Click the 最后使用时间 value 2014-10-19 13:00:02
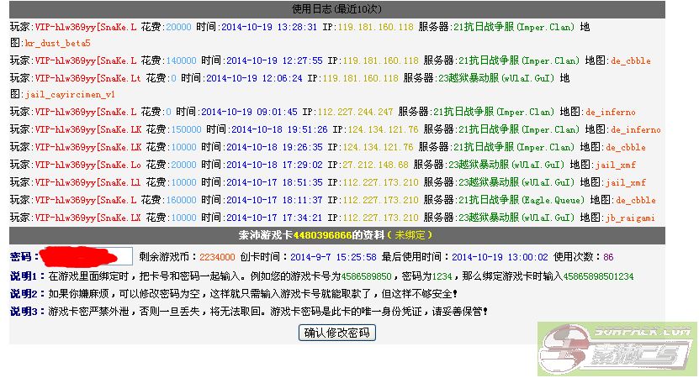 500,257
